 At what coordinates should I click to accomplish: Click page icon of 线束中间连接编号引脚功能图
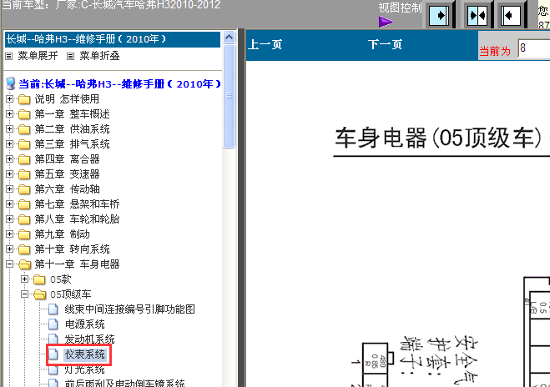point(53,309)
